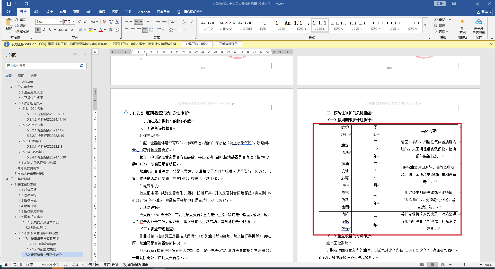
Task: Expand the styles gallery with the more arrow
Action: pos(425,25)
